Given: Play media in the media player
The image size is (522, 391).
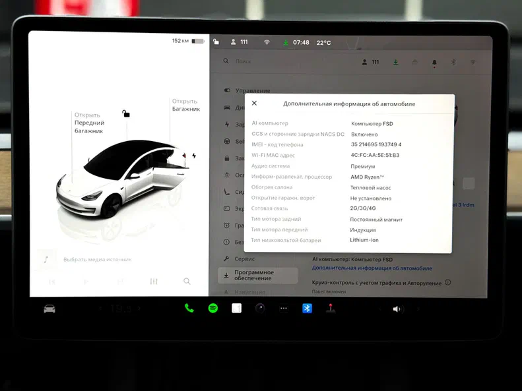Looking at the screenshot, I should (86, 282).
